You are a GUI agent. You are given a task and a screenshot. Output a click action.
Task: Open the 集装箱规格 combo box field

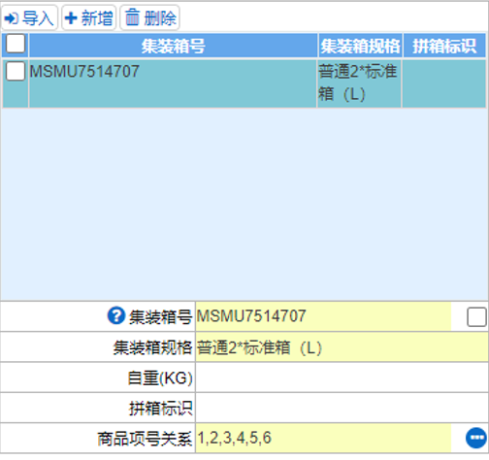342,347
